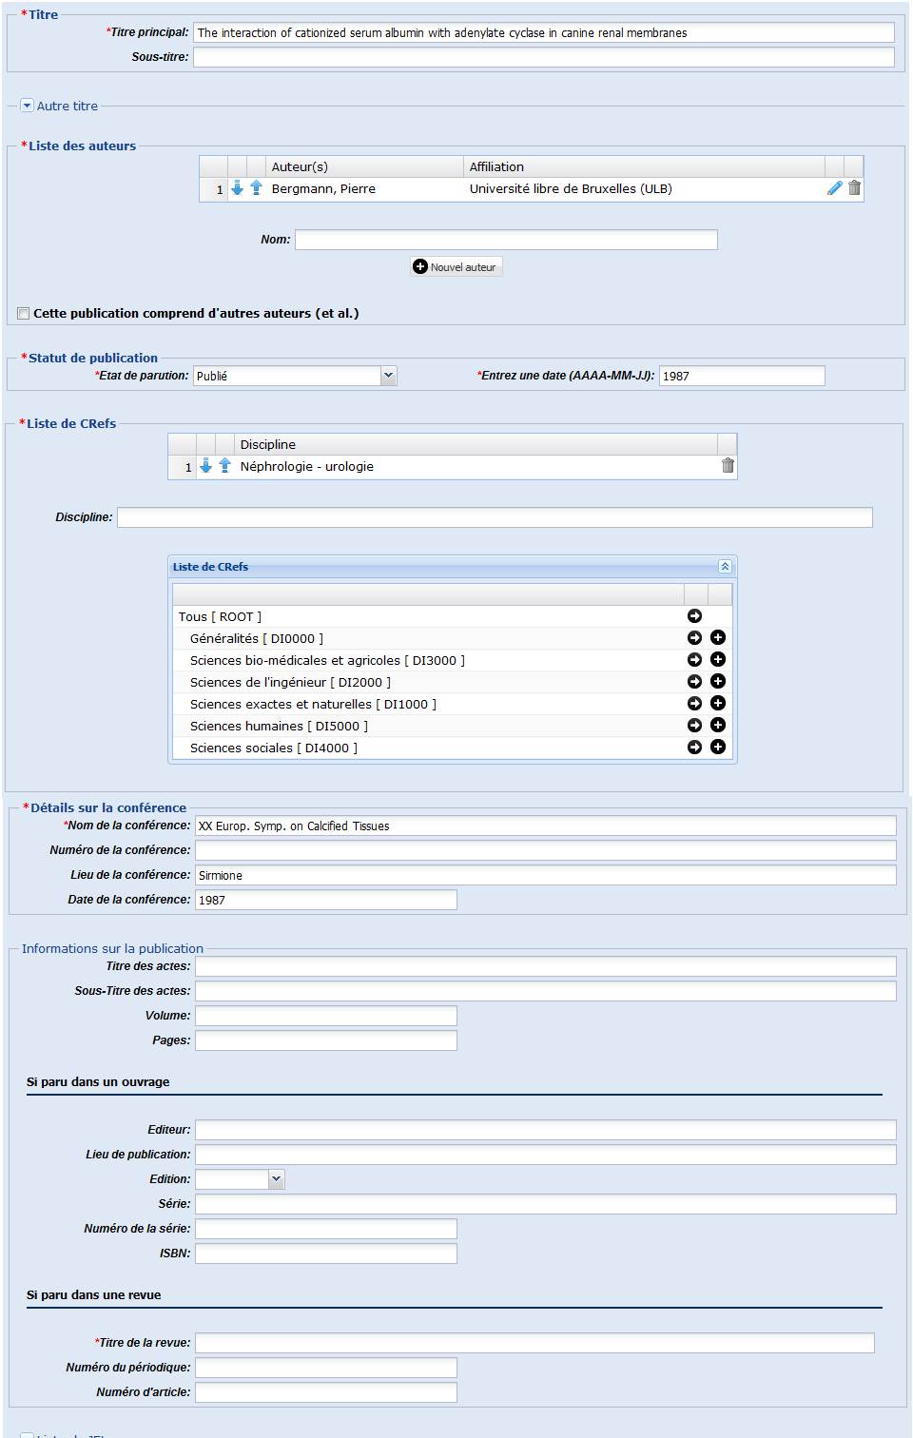Click the Nouvel auteur button
Screen dimensions: 913x1438
(456, 267)
